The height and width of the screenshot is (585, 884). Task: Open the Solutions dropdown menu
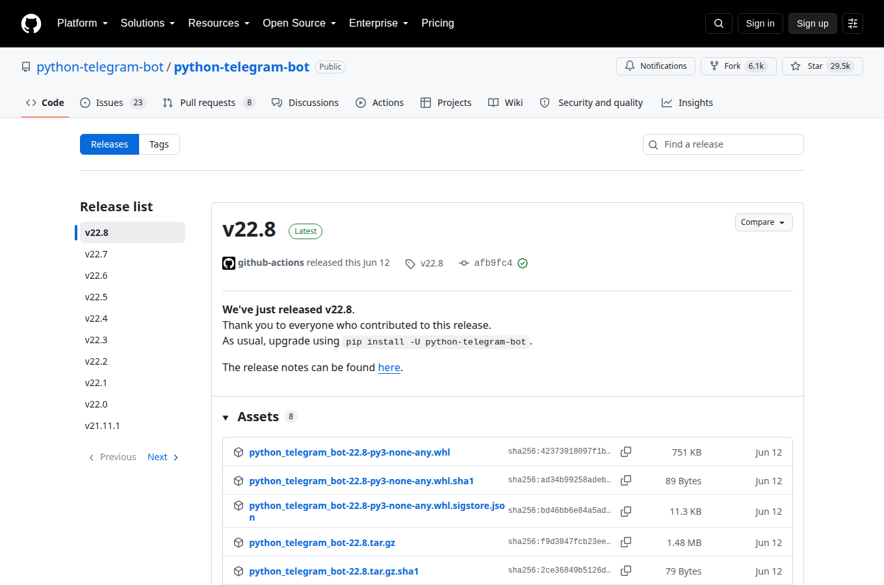148,23
